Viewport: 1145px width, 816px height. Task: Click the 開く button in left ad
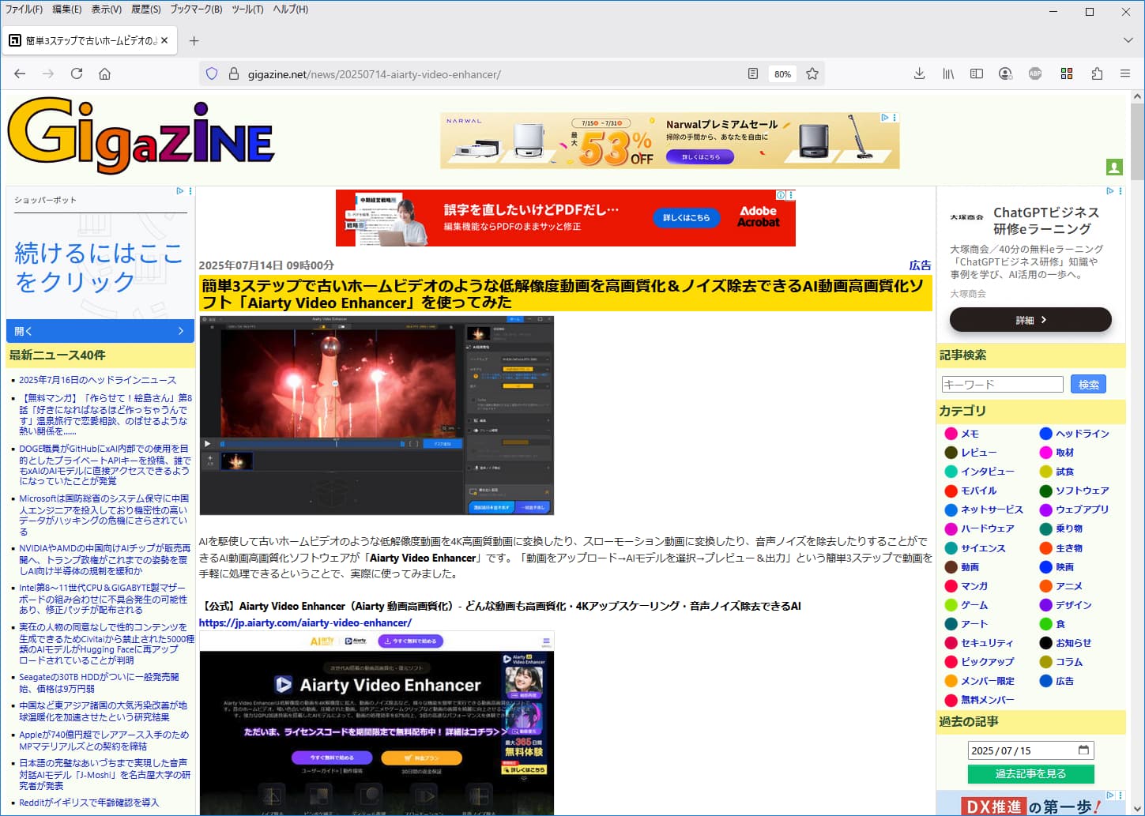coord(100,330)
